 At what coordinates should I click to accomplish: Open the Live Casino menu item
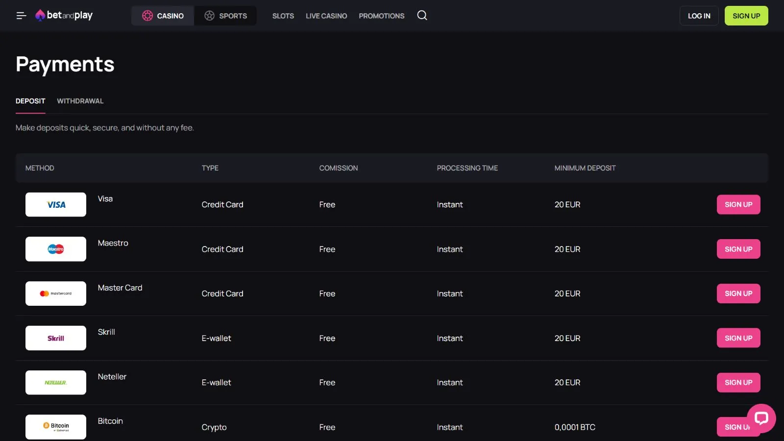click(x=326, y=16)
